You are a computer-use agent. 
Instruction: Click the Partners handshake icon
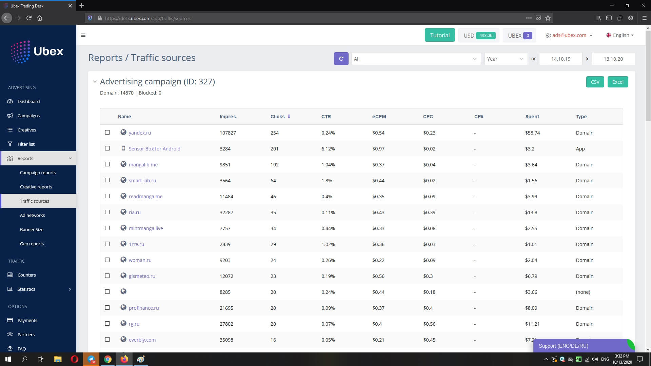(10, 334)
